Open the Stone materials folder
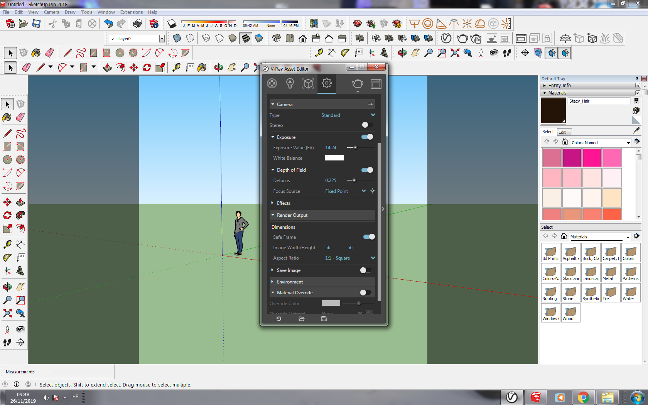 [571, 293]
